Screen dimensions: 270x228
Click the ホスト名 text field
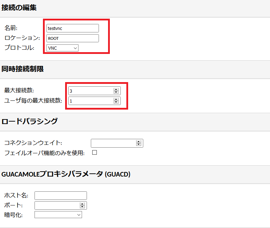click(61, 196)
